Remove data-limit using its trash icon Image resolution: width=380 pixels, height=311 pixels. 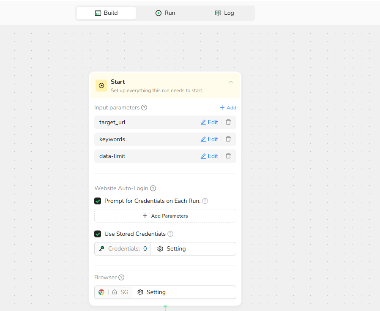click(x=228, y=156)
